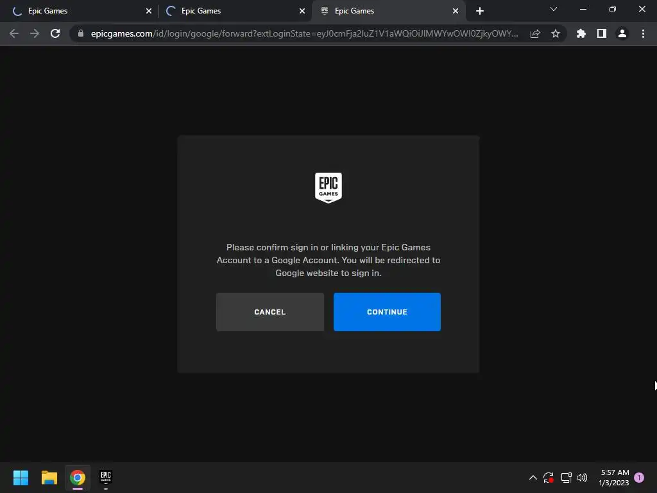Open the Windows Start menu
Viewport: 657px width, 493px height.
pyautogui.click(x=21, y=478)
